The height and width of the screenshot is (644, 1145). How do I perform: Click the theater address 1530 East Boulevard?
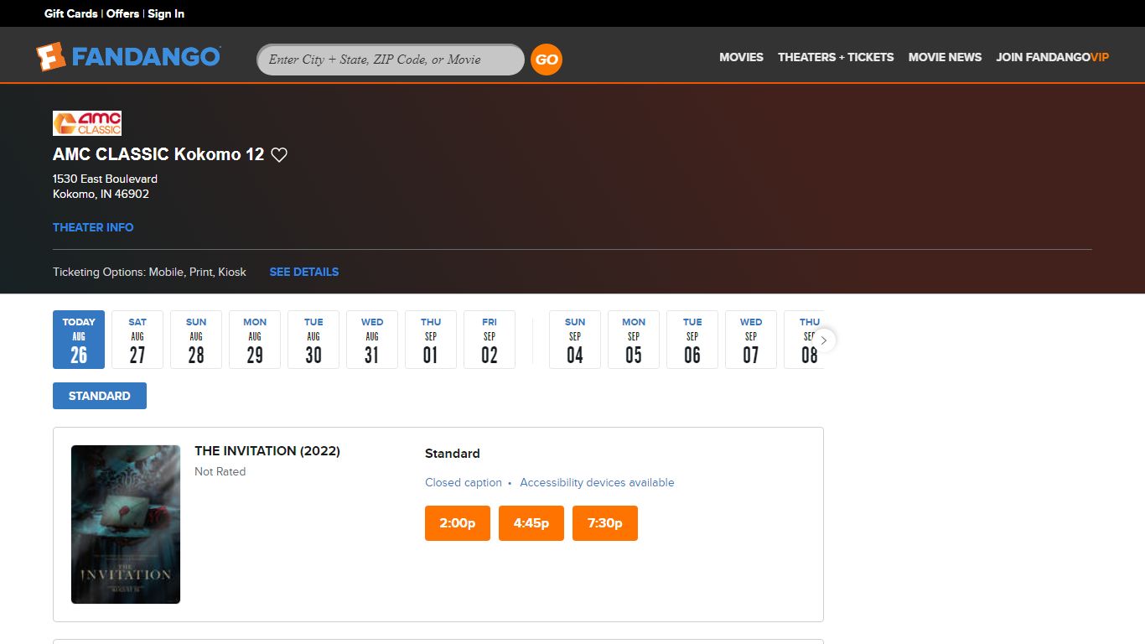coord(105,179)
